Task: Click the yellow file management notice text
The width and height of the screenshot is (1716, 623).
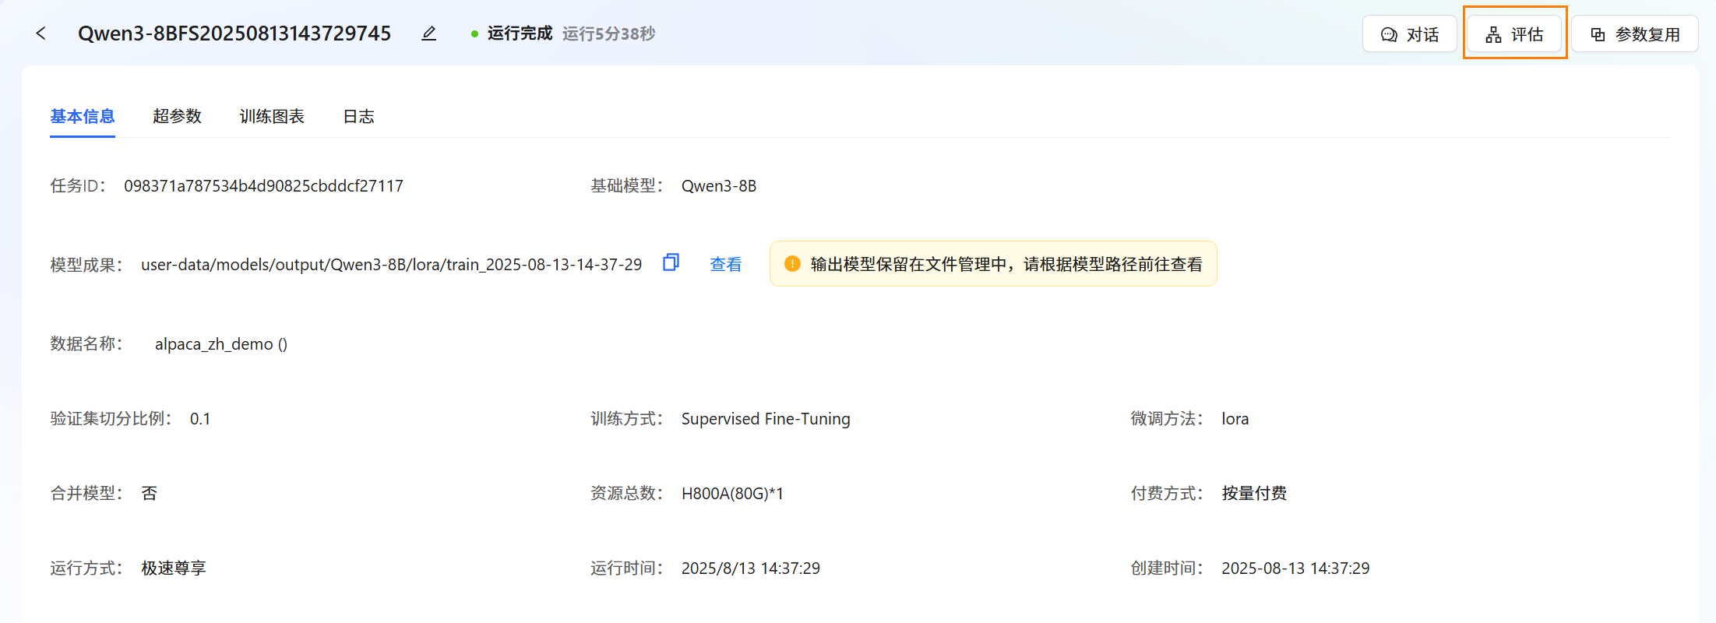Action: pyautogui.click(x=1006, y=265)
